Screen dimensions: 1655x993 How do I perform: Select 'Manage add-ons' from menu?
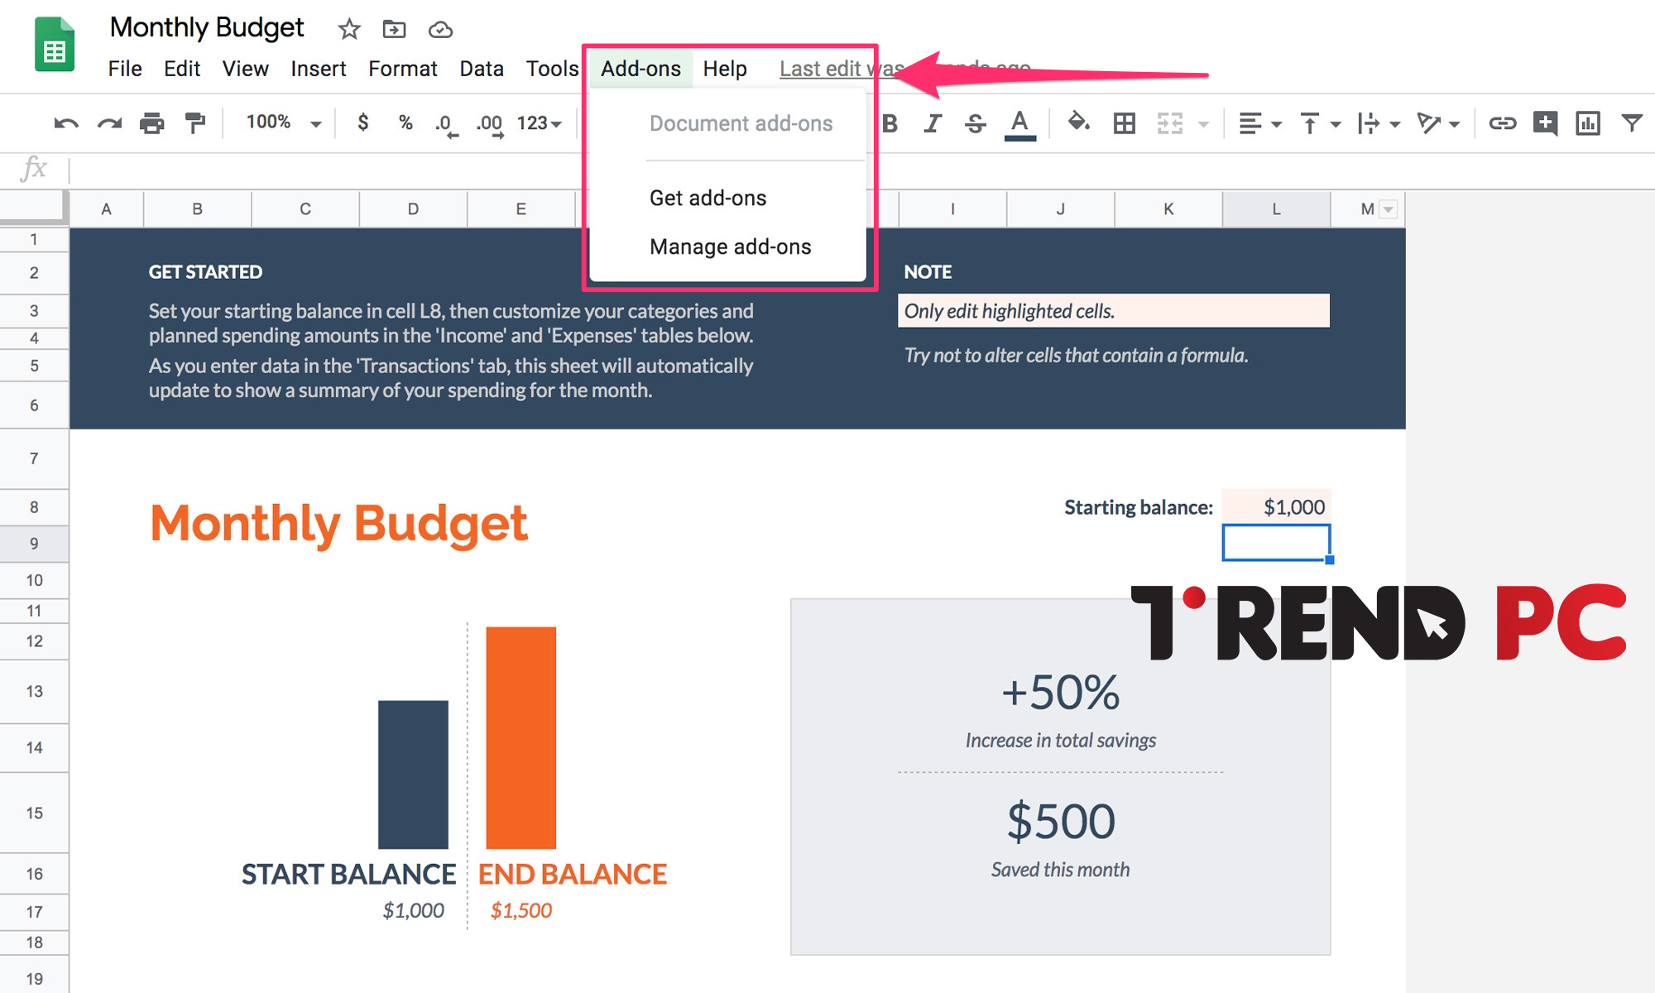pos(729,246)
